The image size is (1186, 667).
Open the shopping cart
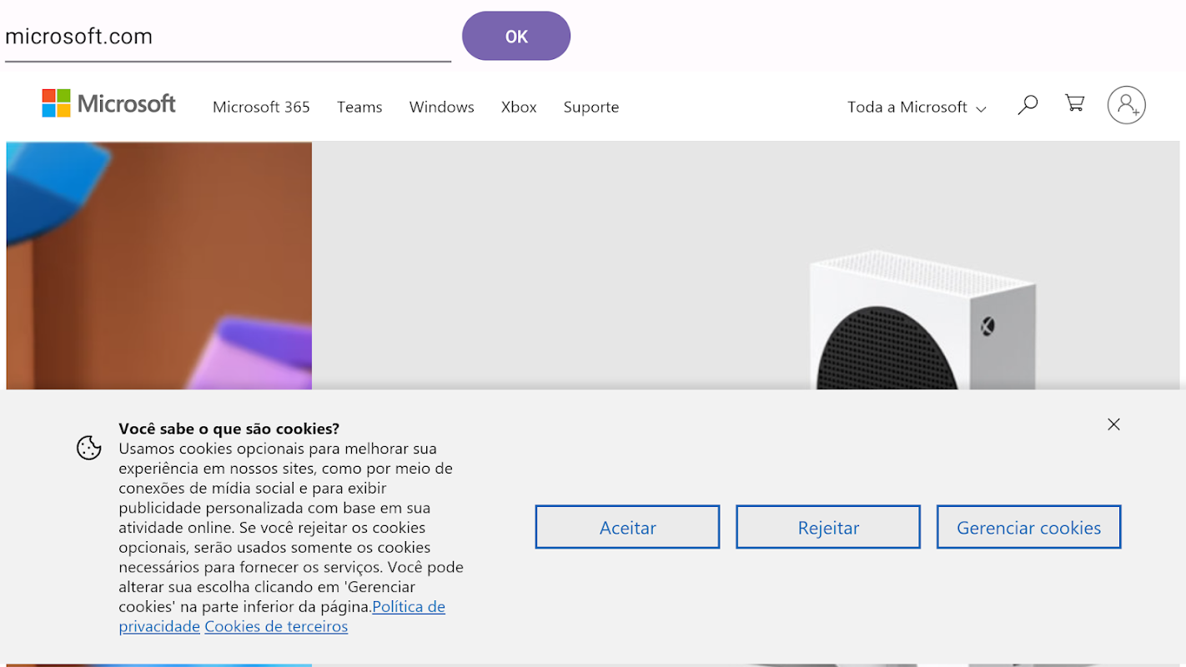click(1075, 104)
